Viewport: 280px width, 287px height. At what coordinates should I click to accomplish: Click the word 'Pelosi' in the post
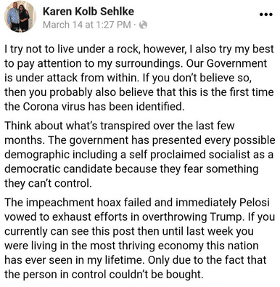tap(254, 203)
